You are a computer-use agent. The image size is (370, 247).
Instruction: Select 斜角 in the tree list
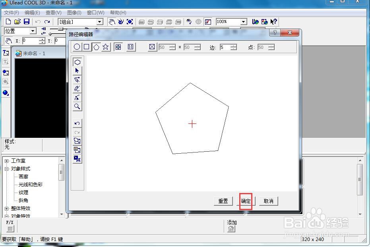click(23, 201)
